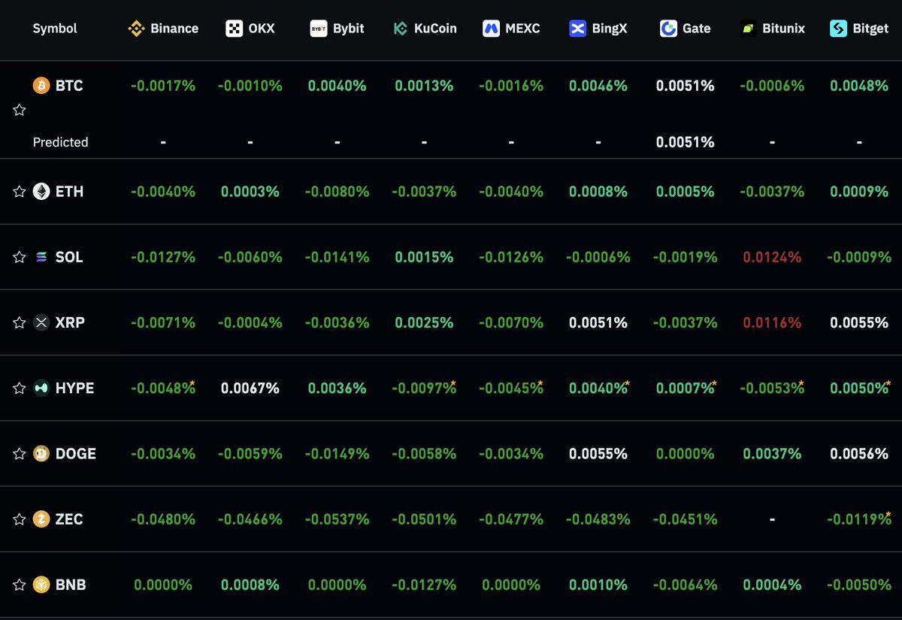Select DOGE Bitget rate 0.0056%
The image size is (902, 620).
click(x=859, y=454)
